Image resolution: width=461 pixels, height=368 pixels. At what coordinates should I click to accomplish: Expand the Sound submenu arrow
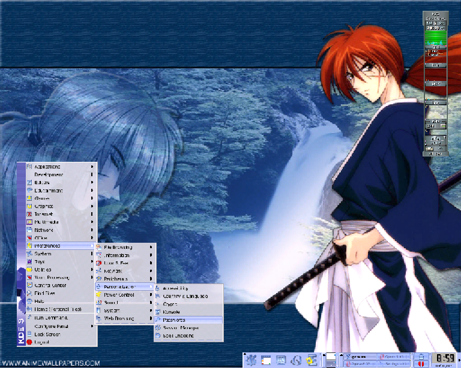(151, 303)
